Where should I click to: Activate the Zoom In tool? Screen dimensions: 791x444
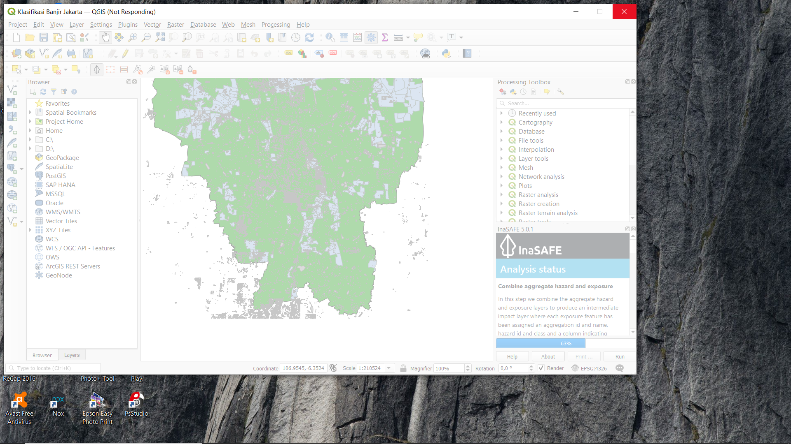[133, 37]
